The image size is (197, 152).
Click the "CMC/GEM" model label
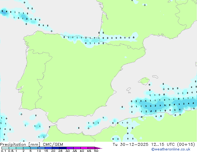pos(53,145)
